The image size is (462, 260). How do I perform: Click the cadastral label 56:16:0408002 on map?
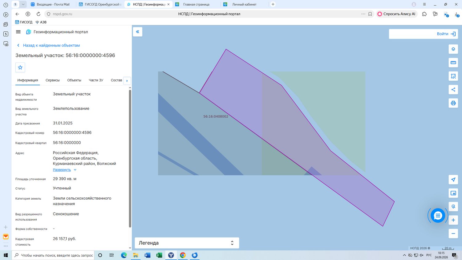coord(216,116)
